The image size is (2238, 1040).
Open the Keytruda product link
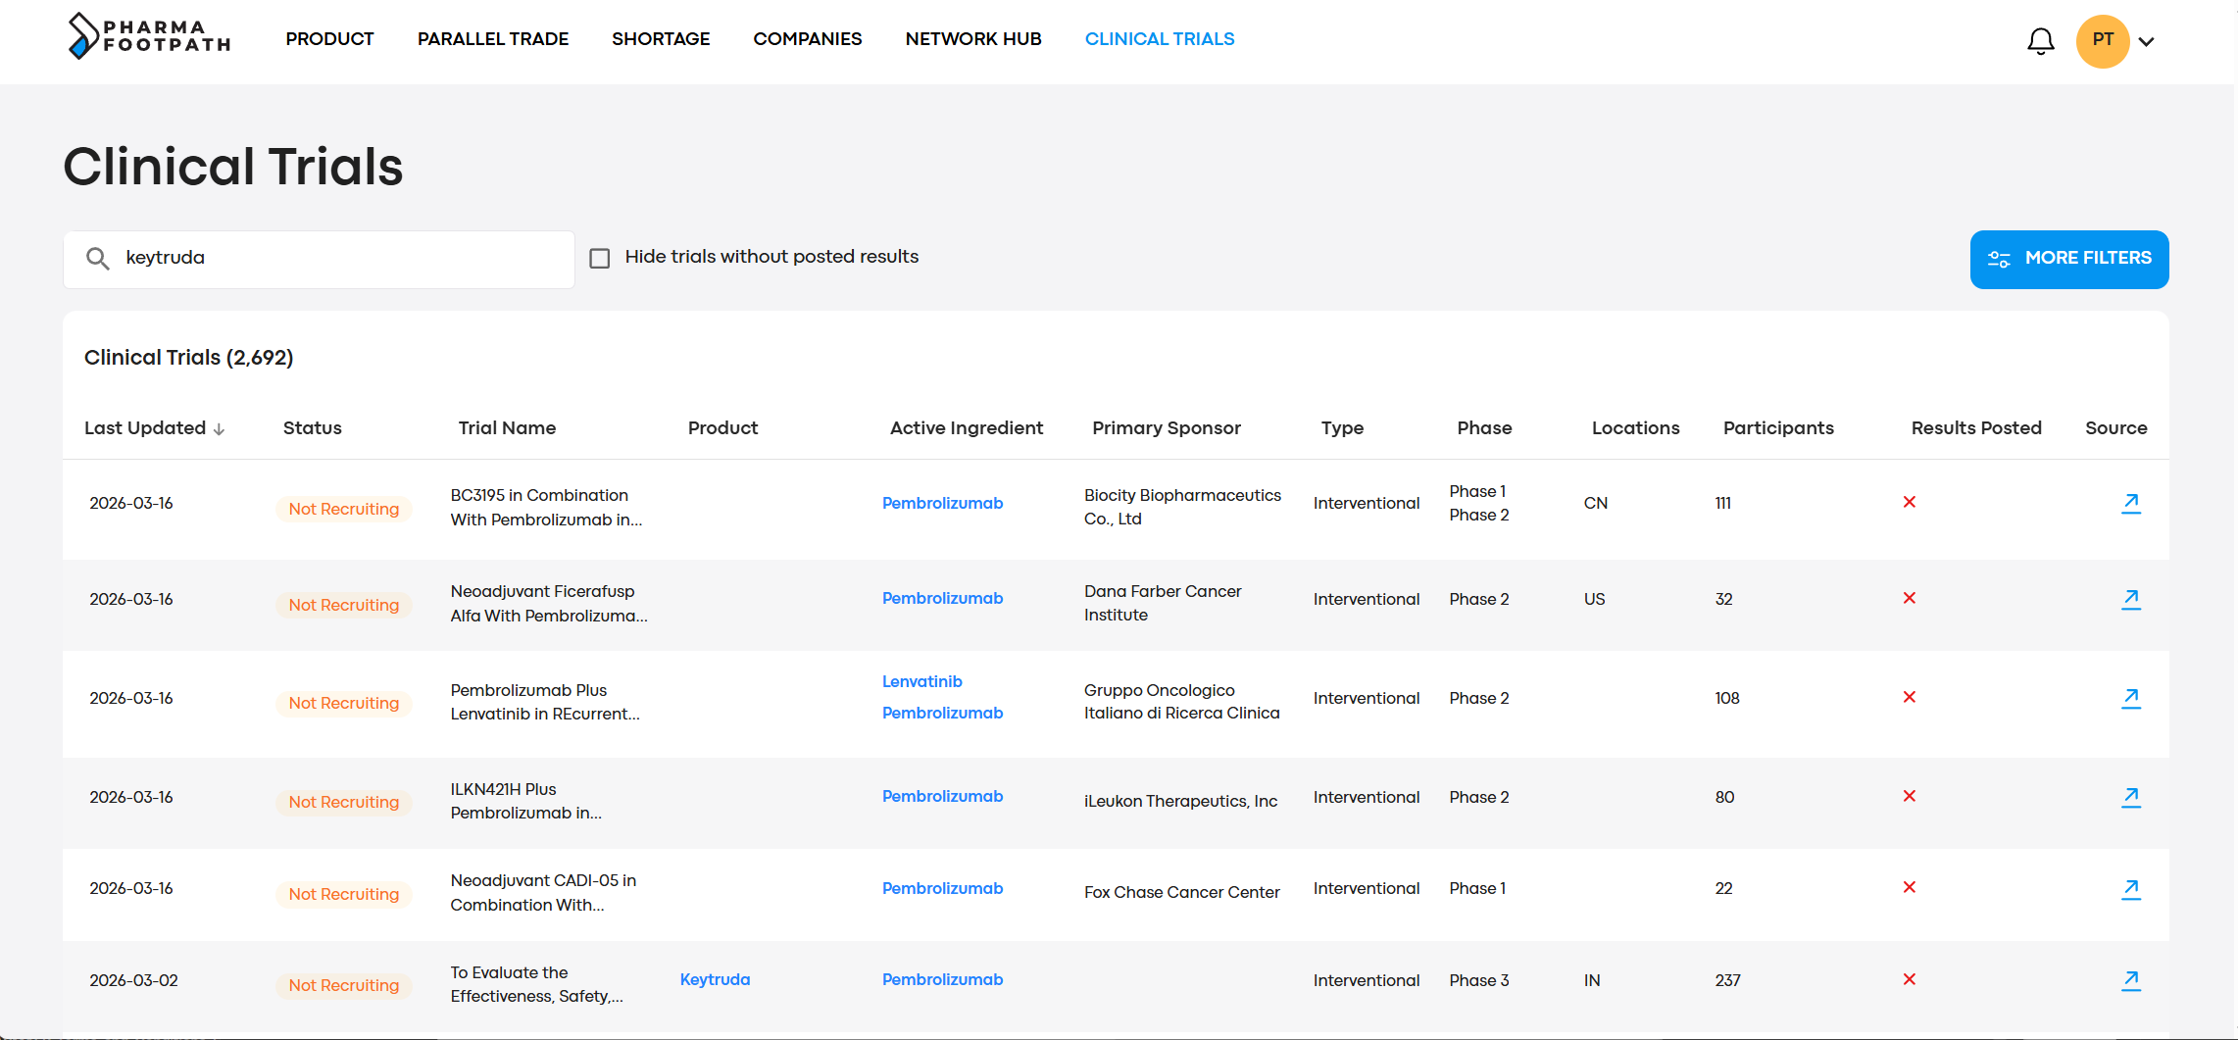(x=715, y=979)
